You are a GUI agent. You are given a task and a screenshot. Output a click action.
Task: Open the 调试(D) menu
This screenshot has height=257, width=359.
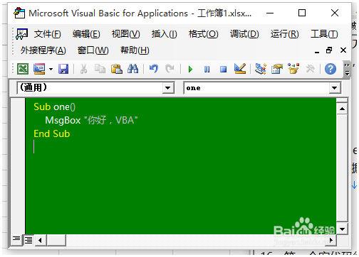244,34
